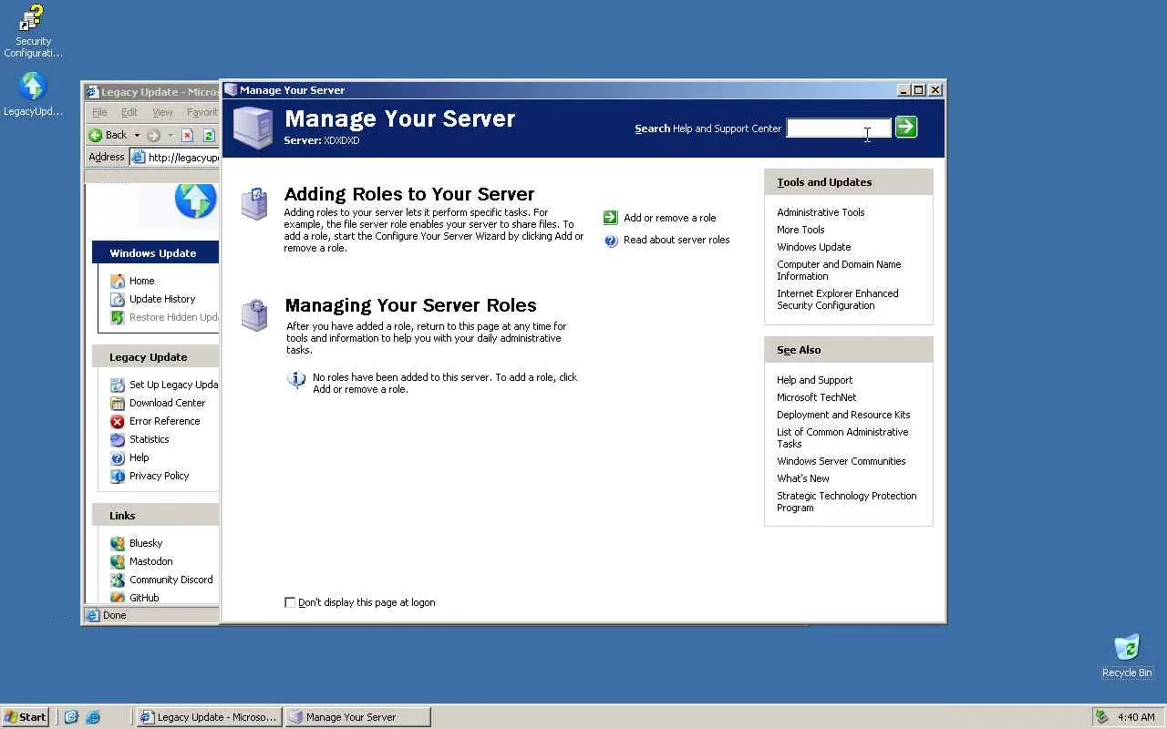
Task: Click the green search Go arrow
Action: click(x=906, y=127)
